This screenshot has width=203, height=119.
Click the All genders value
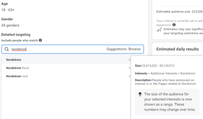10,25
